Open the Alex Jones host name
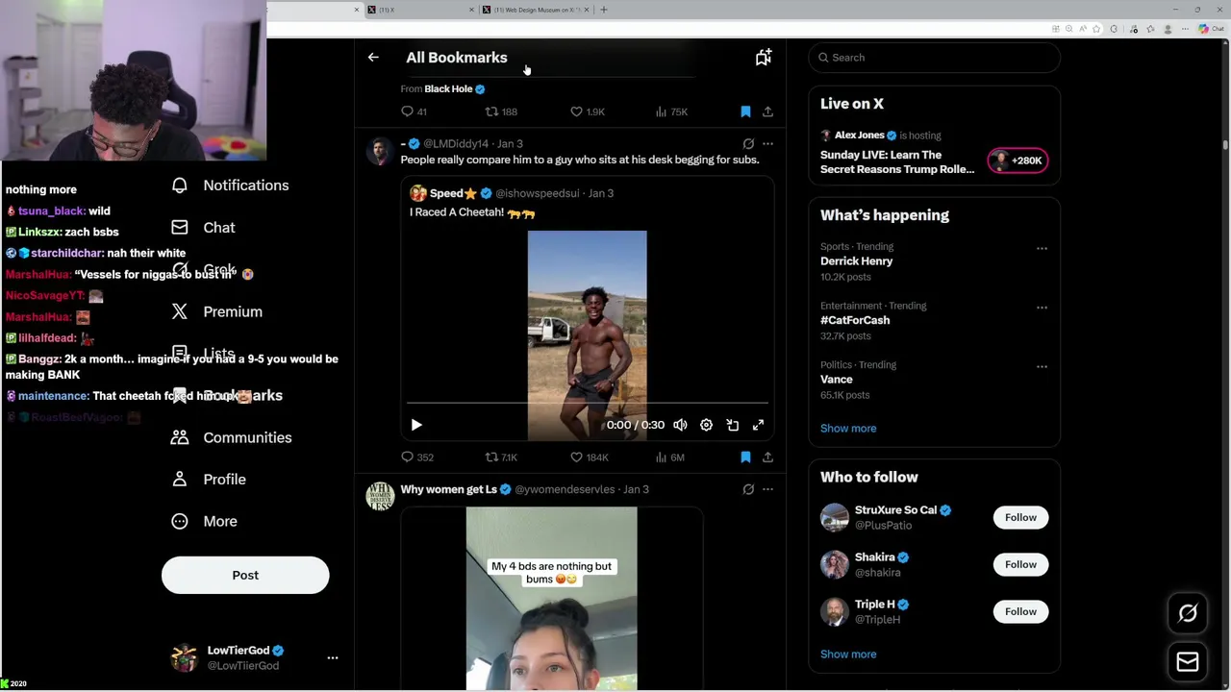This screenshot has height=692, width=1231. point(859,136)
